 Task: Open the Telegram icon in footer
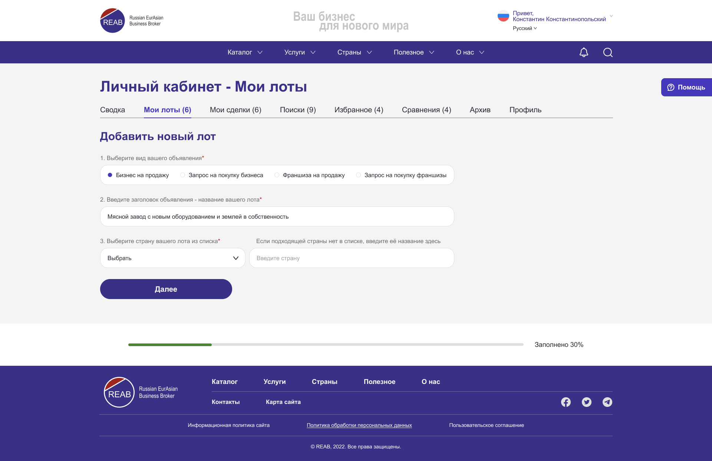point(607,402)
